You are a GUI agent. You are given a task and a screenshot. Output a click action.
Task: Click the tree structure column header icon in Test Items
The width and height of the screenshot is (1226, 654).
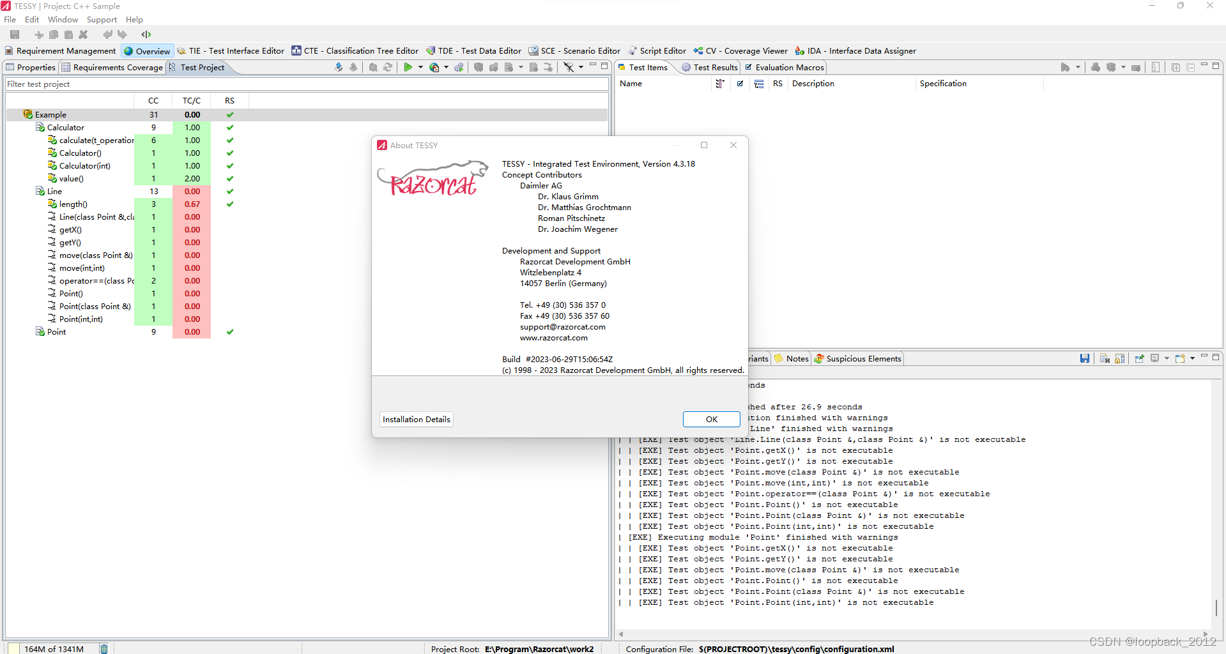coord(759,84)
